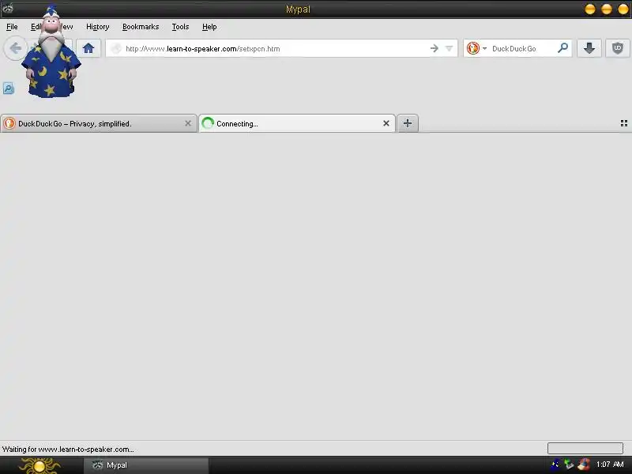This screenshot has height=474, width=632.
Task: Click the network tray icon
Action: [x=568, y=465]
